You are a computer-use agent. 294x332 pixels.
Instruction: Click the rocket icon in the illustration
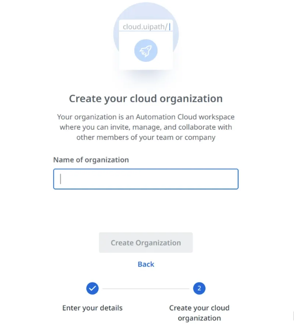point(146,51)
